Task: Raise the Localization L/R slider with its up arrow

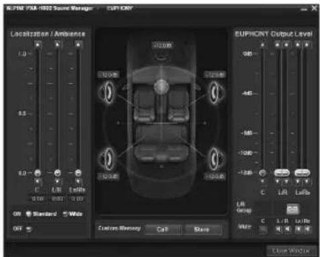Action: click(58, 44)
